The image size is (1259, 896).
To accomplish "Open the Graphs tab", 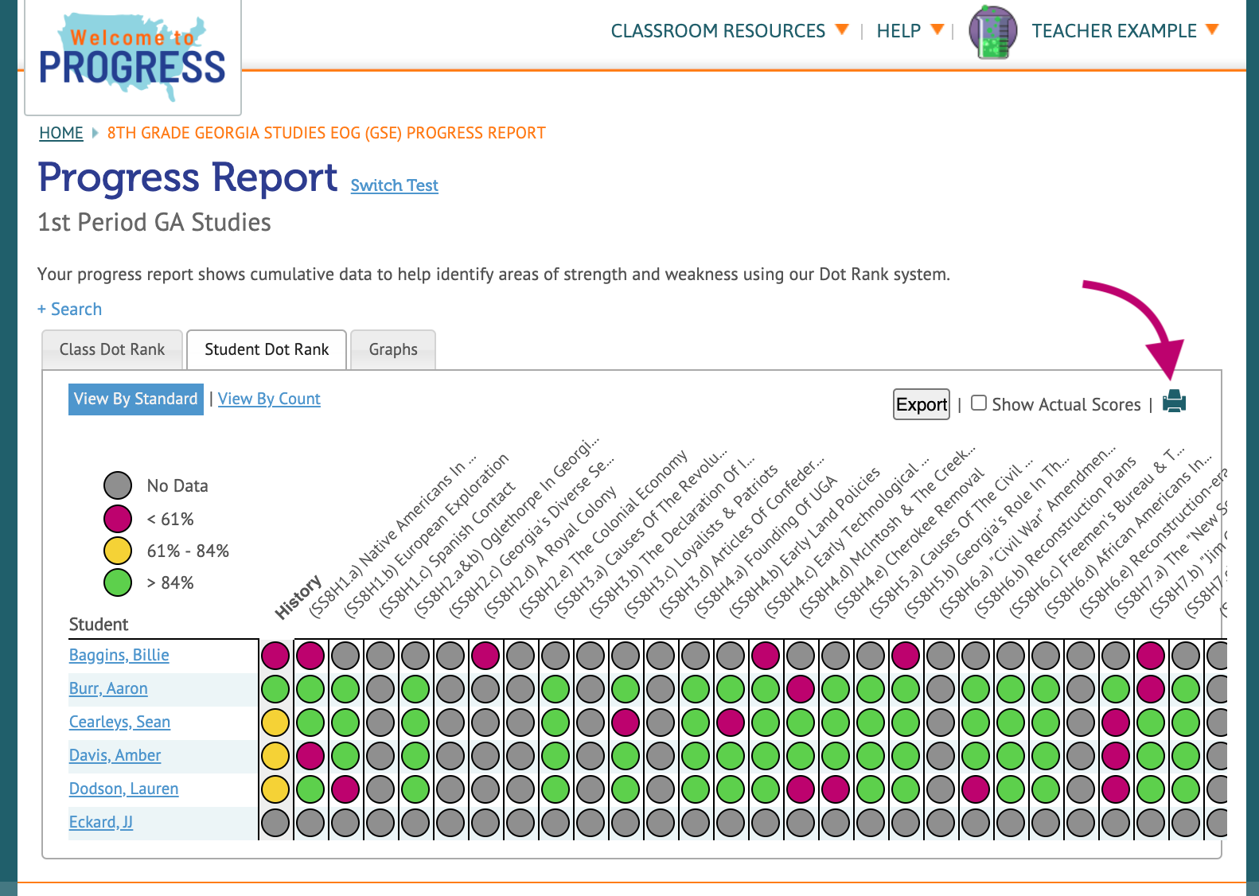I will point(393,349).
